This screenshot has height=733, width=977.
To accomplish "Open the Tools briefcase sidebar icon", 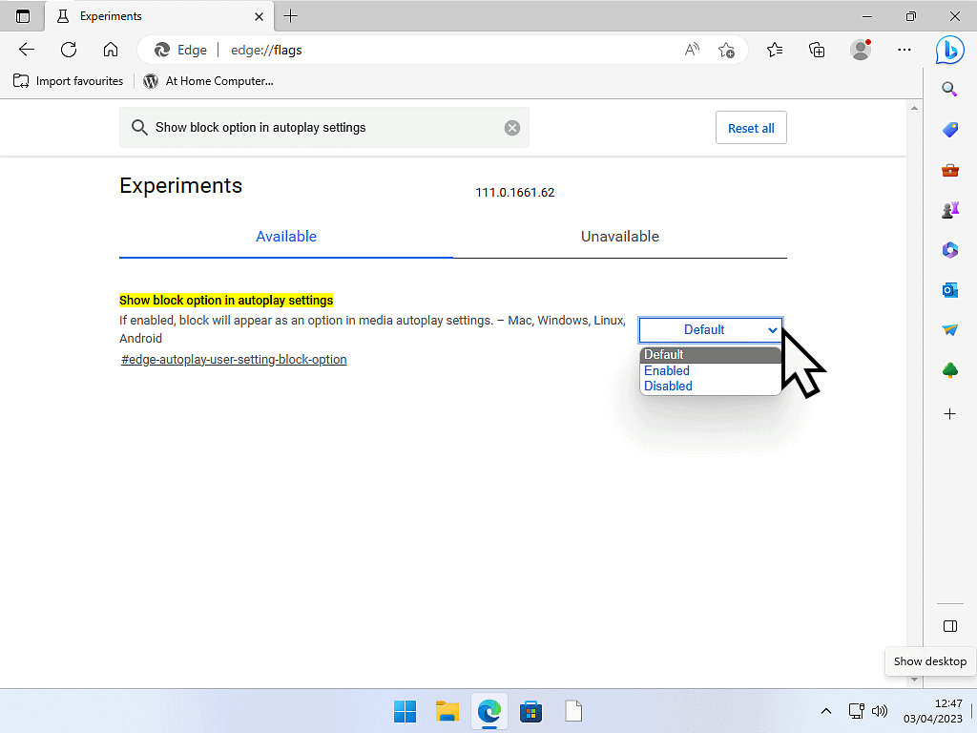I will coord(949,171).
